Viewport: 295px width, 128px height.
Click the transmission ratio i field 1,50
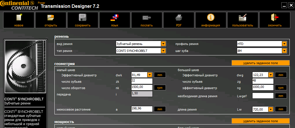pyautogui.click(x=142, y=94)
